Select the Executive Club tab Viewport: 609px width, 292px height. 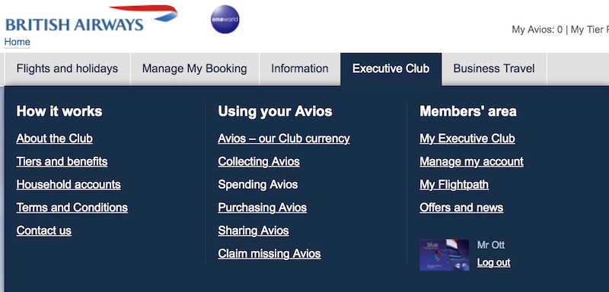(x=391, y=69)
